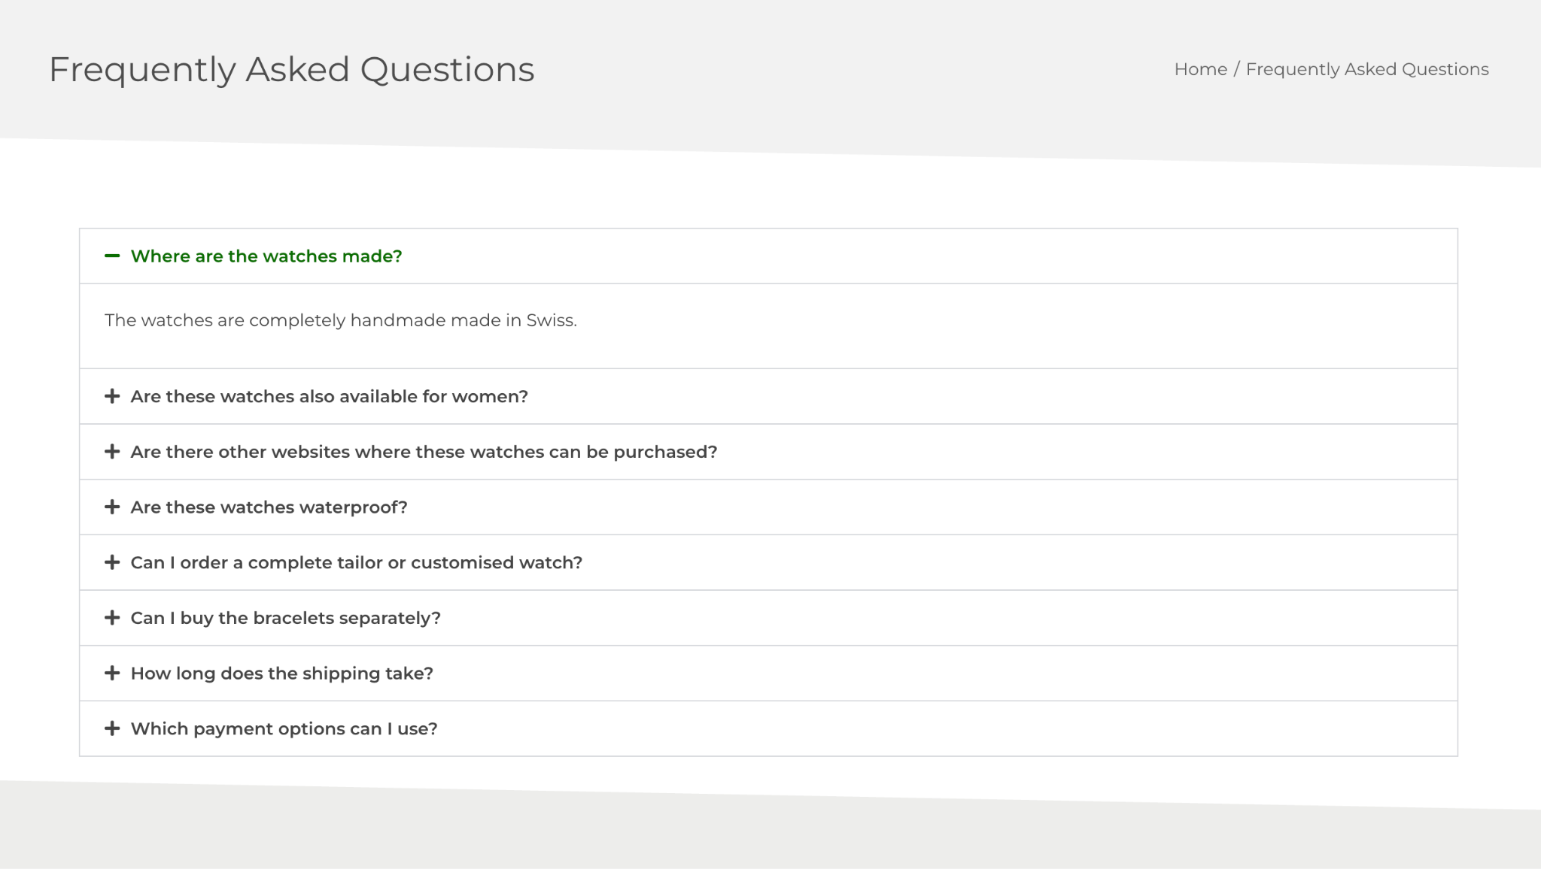Click 'Frequently Asked Questions' breadcrumb text

click(x=1366, y=69)
